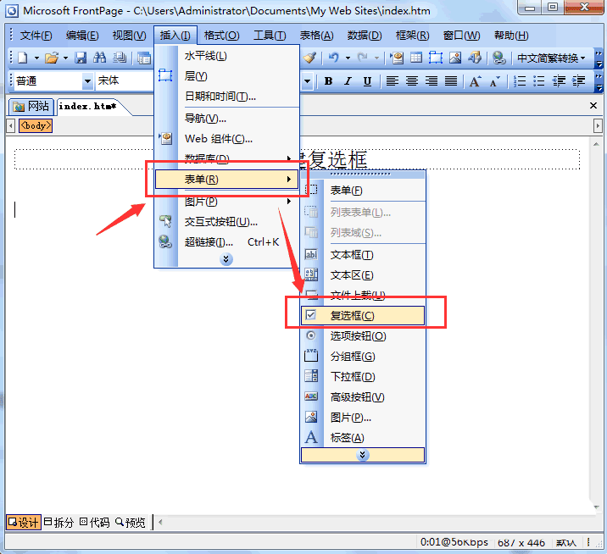Click the Undo arrow icon

point(334,58)
